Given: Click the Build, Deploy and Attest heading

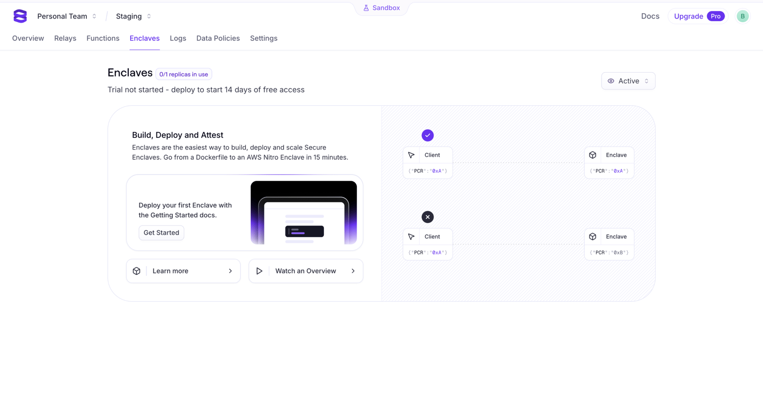Looking at the screenshot, I should 178,135.
